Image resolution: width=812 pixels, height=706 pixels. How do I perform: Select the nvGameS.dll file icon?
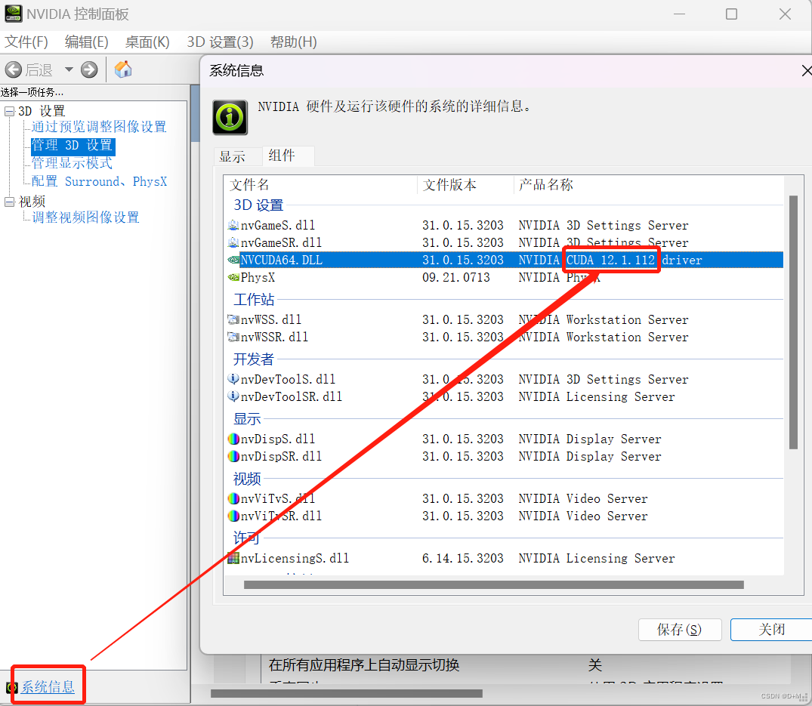233,225
